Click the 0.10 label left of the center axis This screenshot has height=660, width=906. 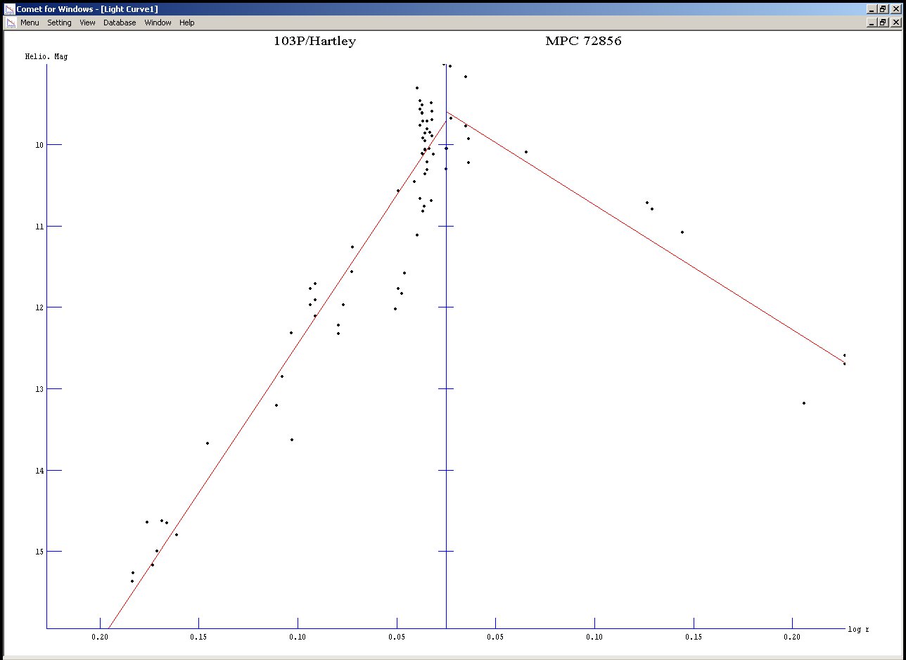point(298,636)
